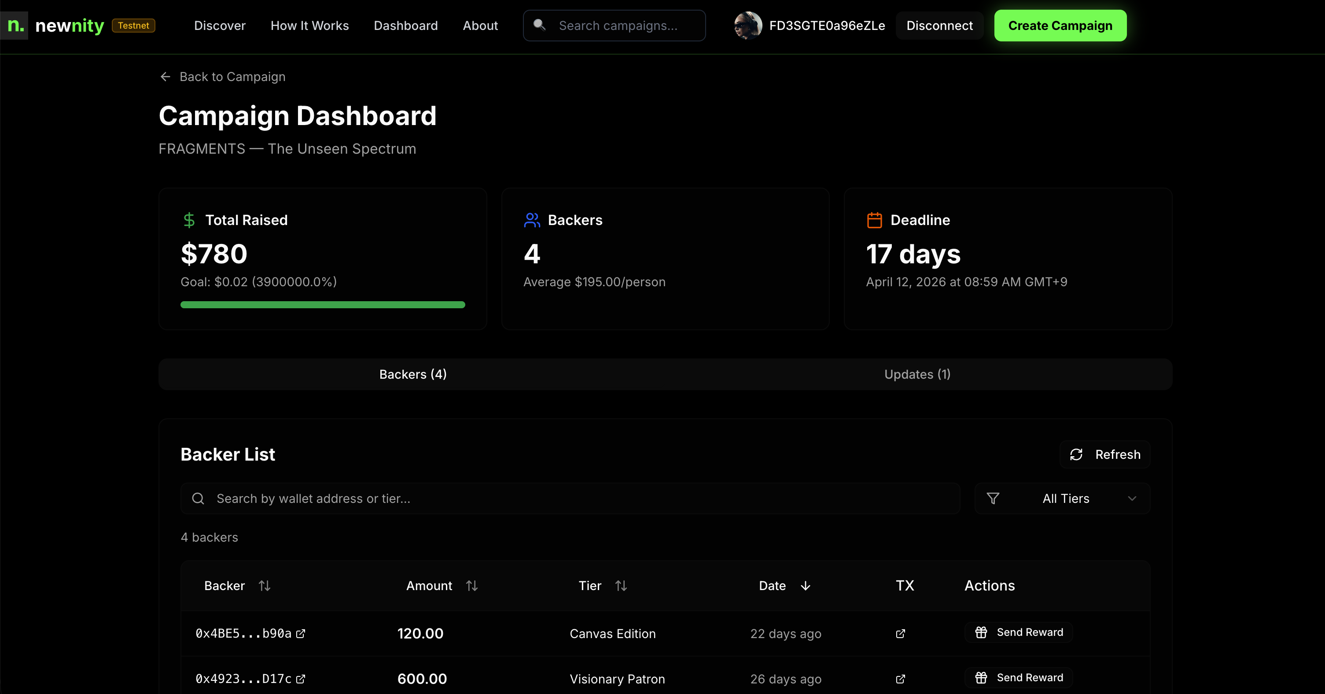This screenshot has height=694, width=1325.
Task: Click the newnity logo icon
Action: [15, 25]
